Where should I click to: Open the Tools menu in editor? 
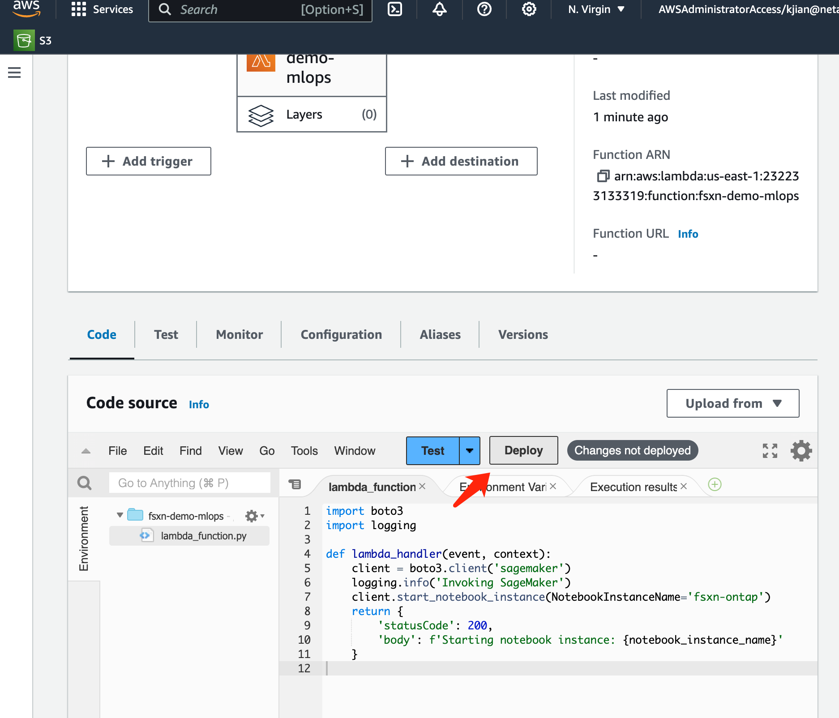coord(304,451)
